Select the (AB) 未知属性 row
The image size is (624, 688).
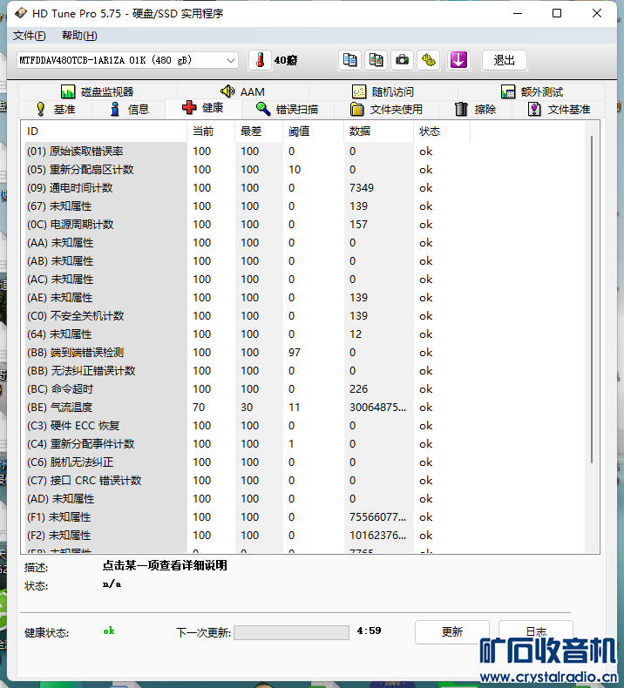click(x=304, y=261)
